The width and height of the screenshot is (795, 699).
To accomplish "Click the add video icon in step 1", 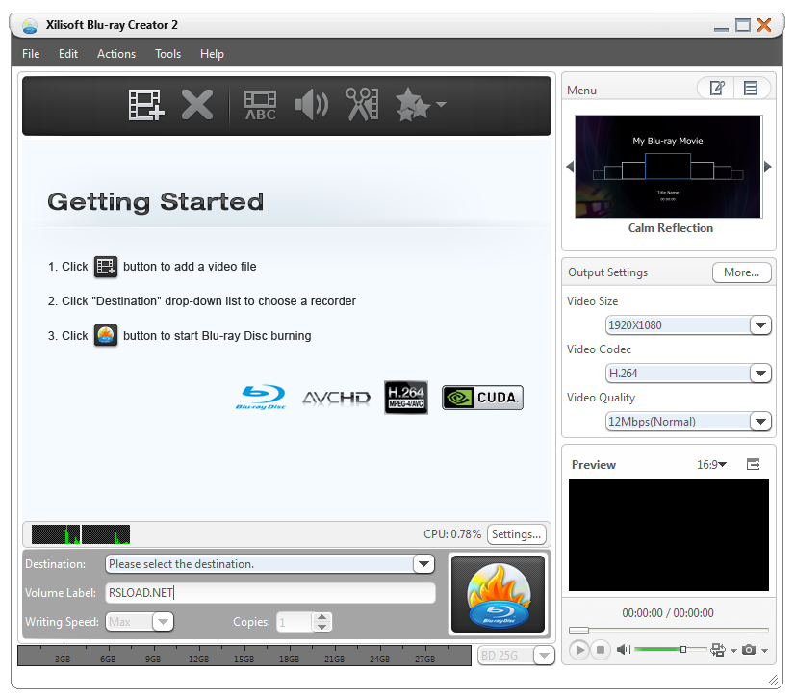I will (106, 267).
